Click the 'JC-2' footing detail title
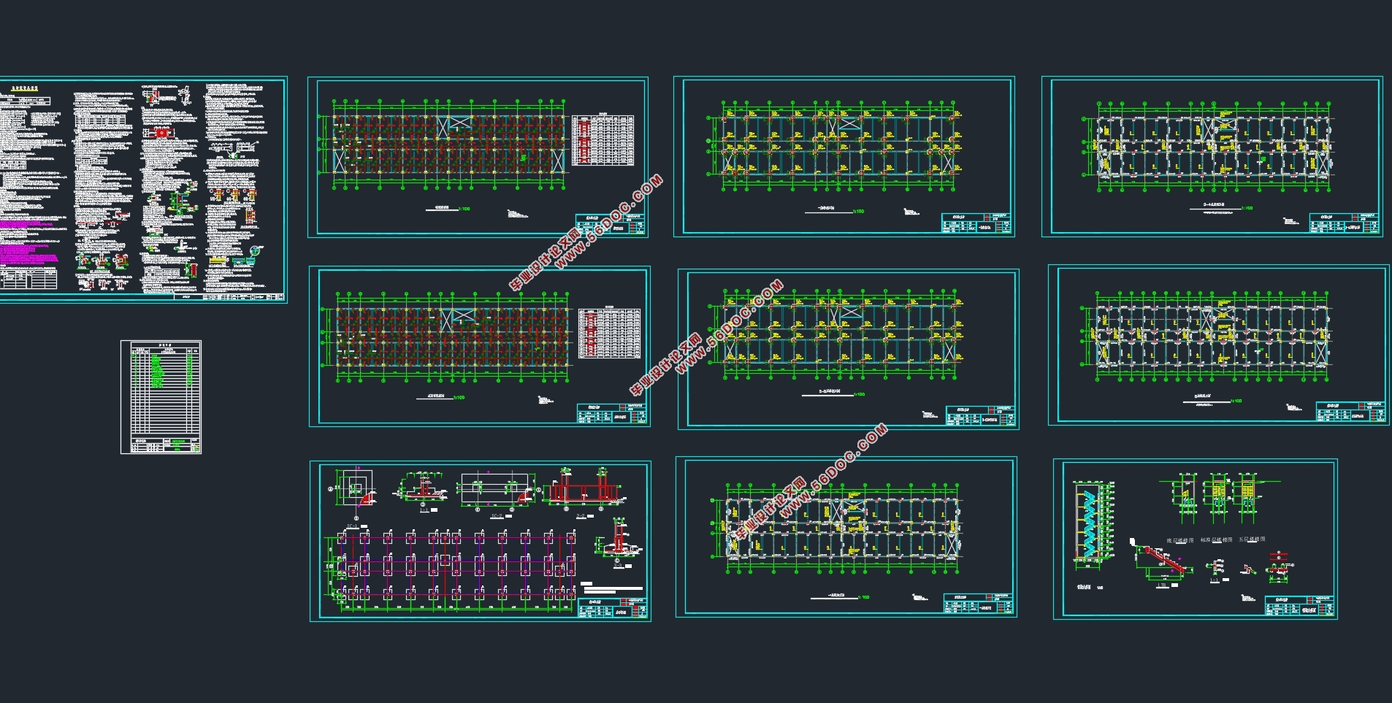The height and width of the screenshot is (703, 1392). pyautogui.click(x=497, y=515)
